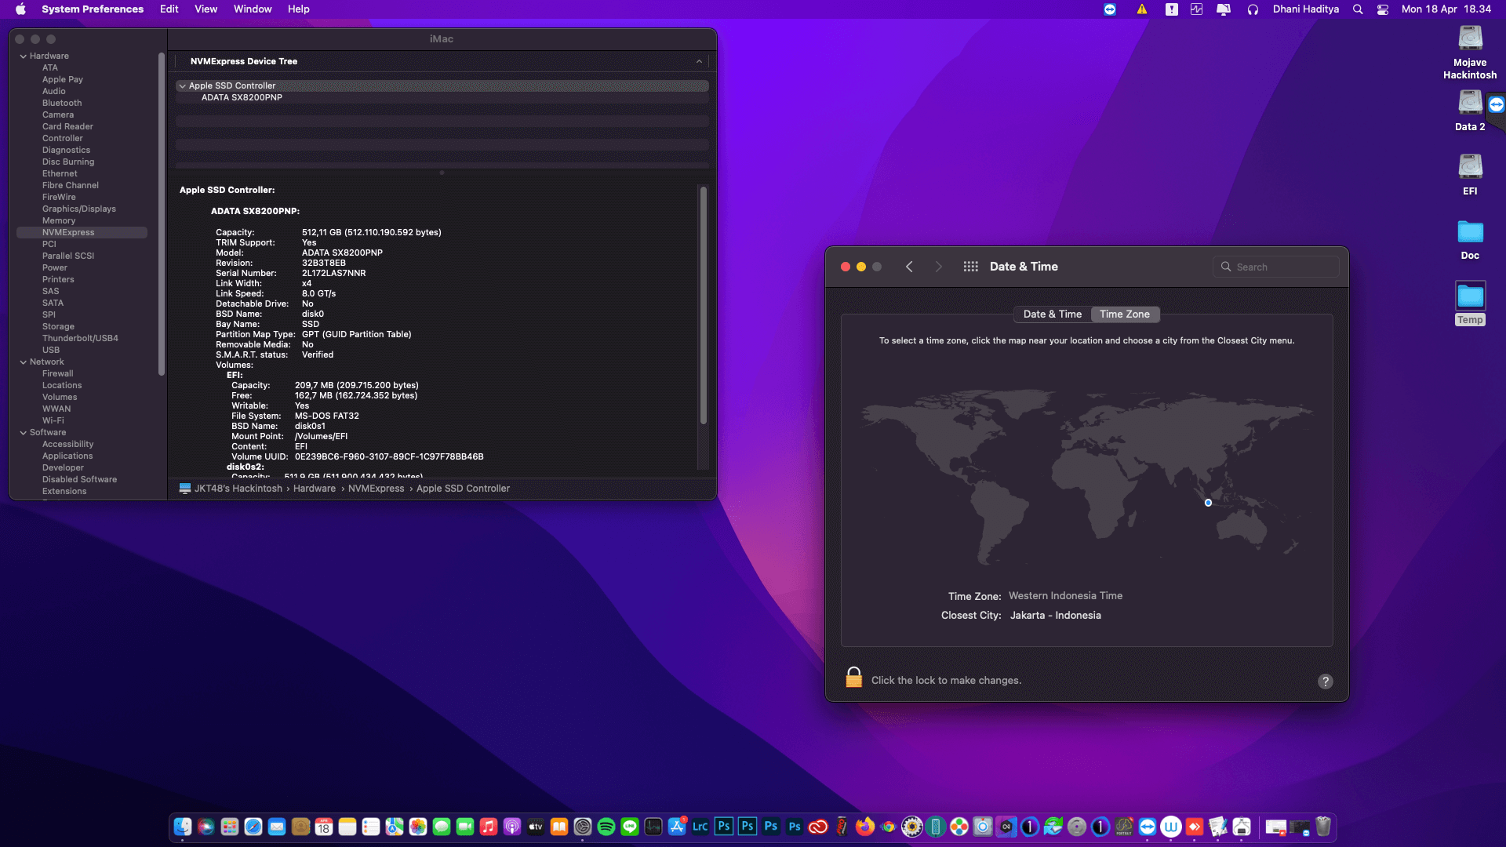Image resolution: width=1506 pixels, height=847 pixels.
Task: Open the Window menu in the menu bar
Action: click(x=252, y=9)
